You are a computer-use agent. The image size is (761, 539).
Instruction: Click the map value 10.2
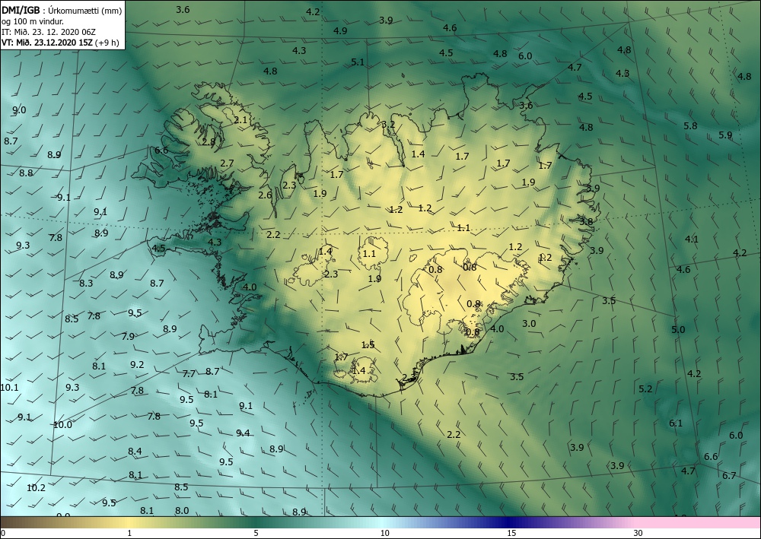pos(36,487)
